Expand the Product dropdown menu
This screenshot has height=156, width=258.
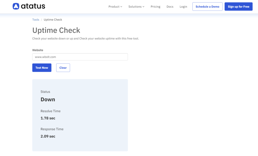pyautogui.click(x=115, y=7)
